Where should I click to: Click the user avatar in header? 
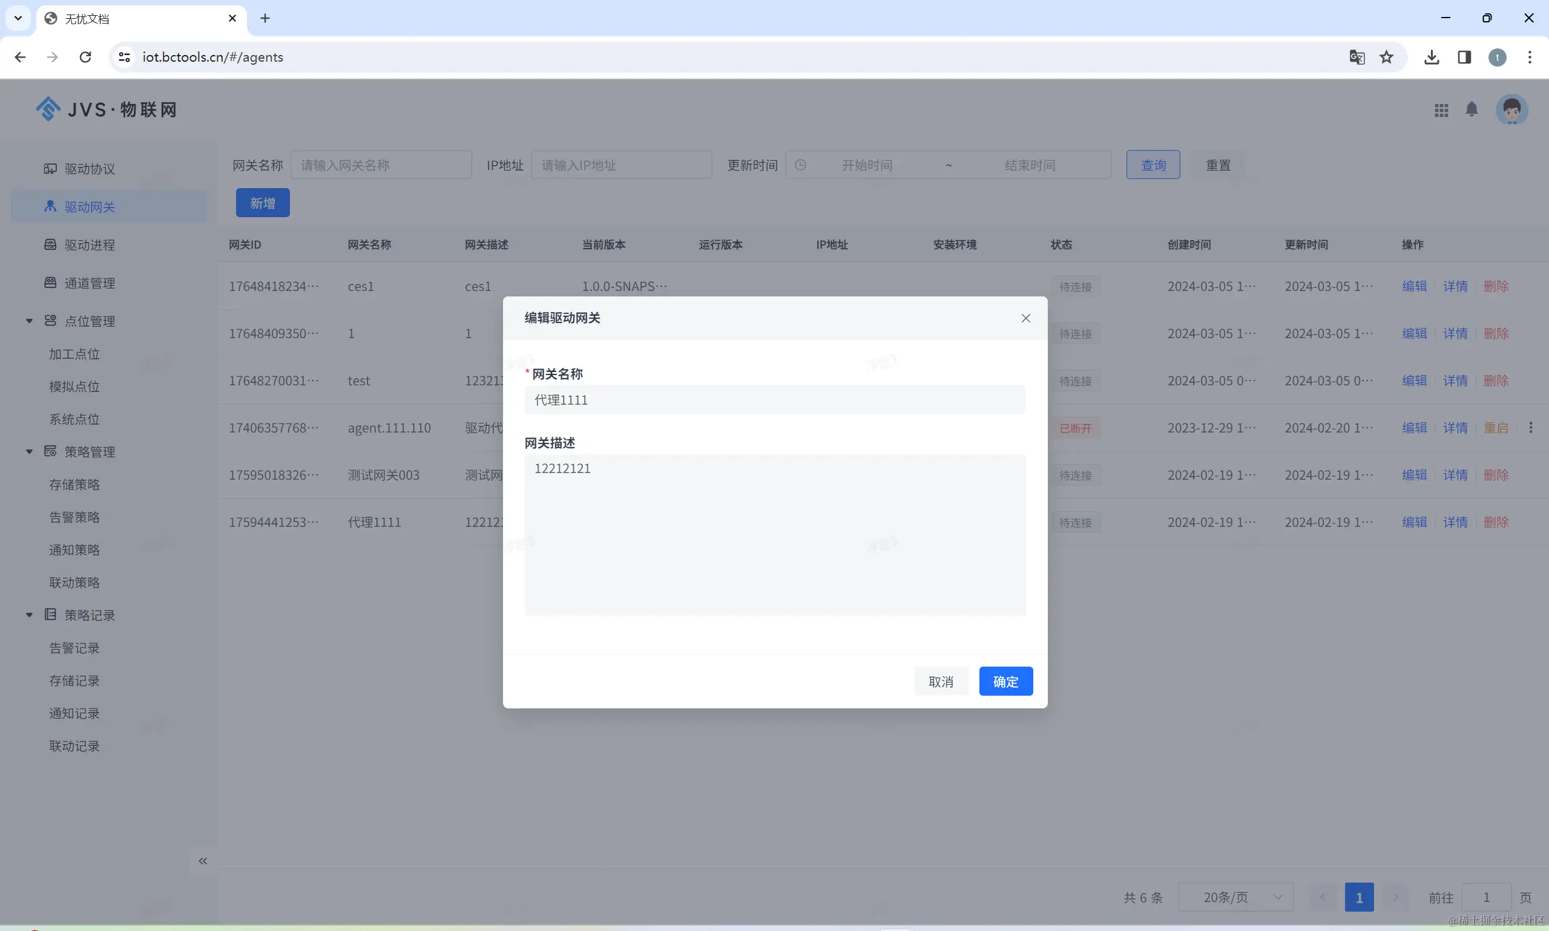[1511, 109]
